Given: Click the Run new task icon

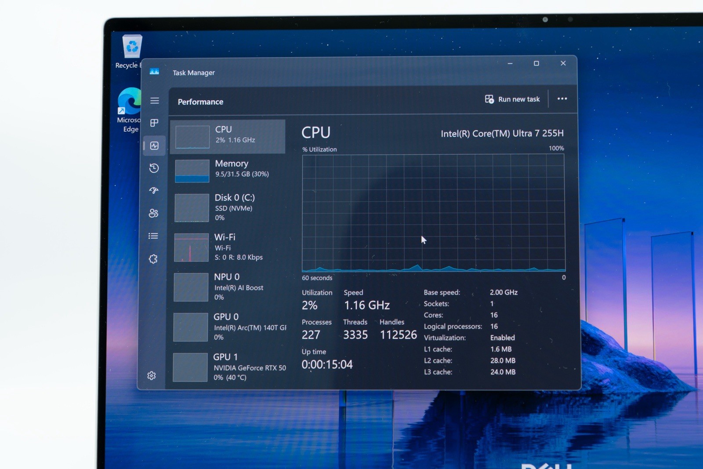Looking at the screenshot, I should (x=489, y=99).
